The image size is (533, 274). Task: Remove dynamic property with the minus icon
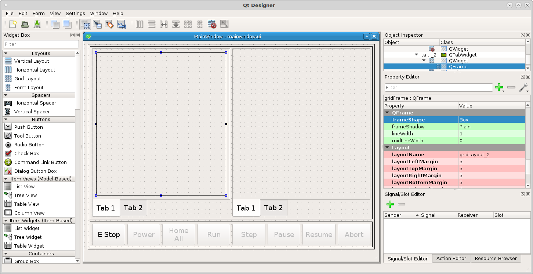point(511,87)
